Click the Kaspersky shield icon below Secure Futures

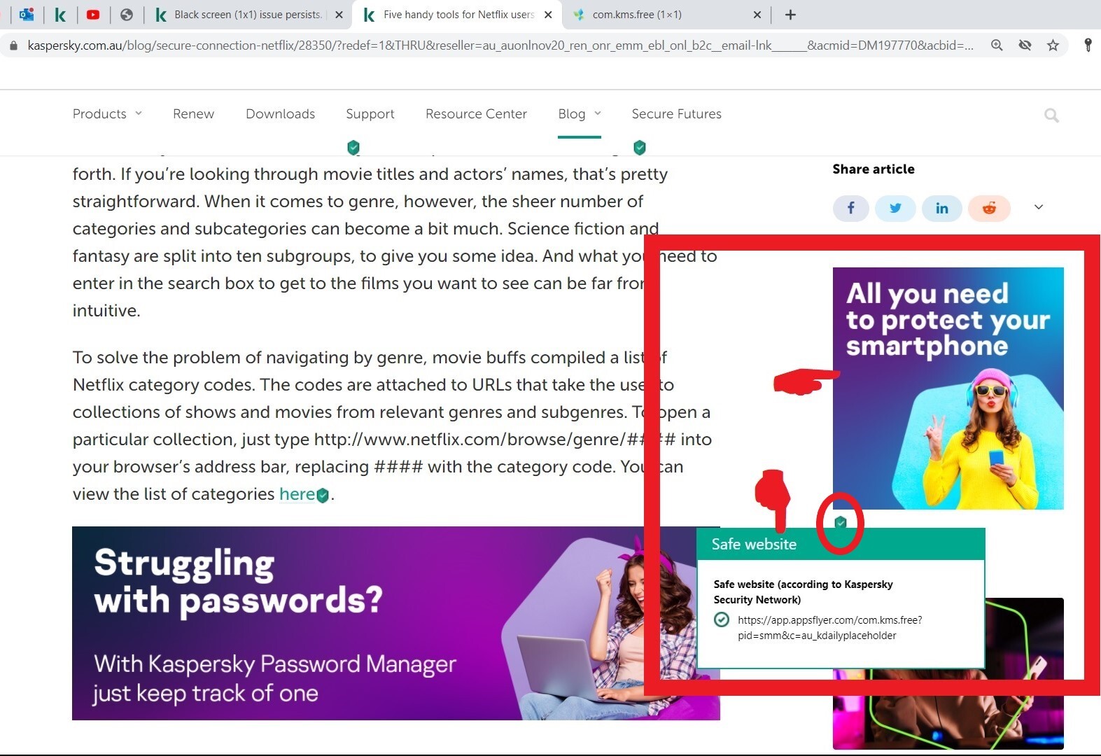tap(639, 147)
